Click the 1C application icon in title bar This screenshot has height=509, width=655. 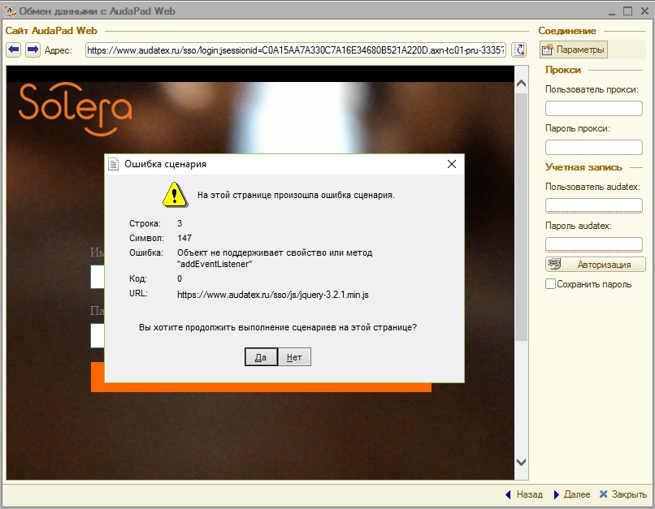pos(9,11)
